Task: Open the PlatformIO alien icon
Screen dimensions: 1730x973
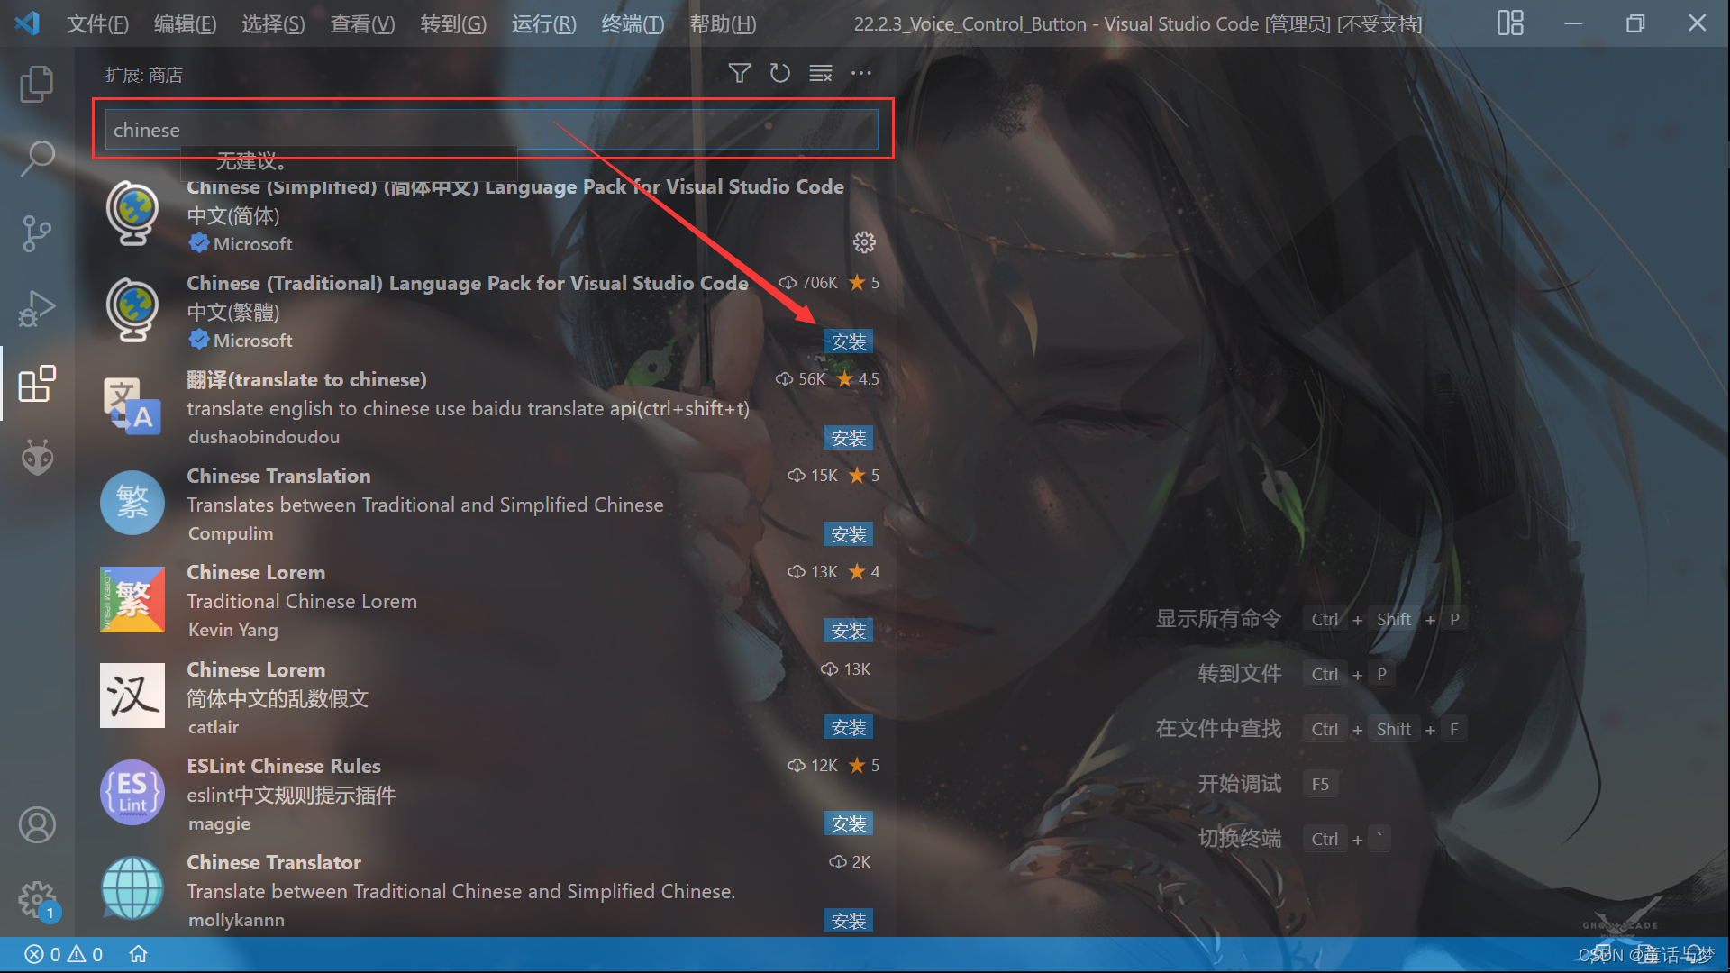Action: (36, 458)
